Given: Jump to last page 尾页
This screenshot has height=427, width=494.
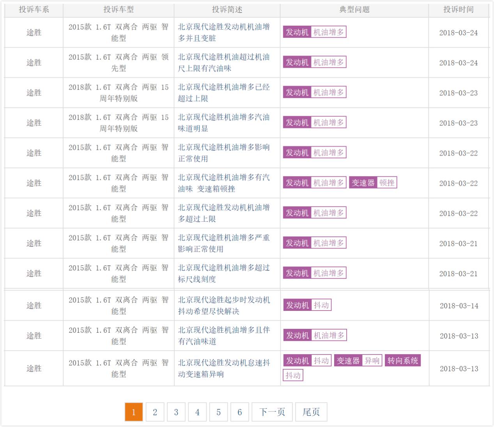Looking at the screenshot, I should pos(311,412).
